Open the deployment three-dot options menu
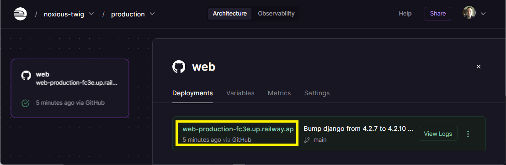The height and width of the screenshot is (165, 506). click(468, 134)
